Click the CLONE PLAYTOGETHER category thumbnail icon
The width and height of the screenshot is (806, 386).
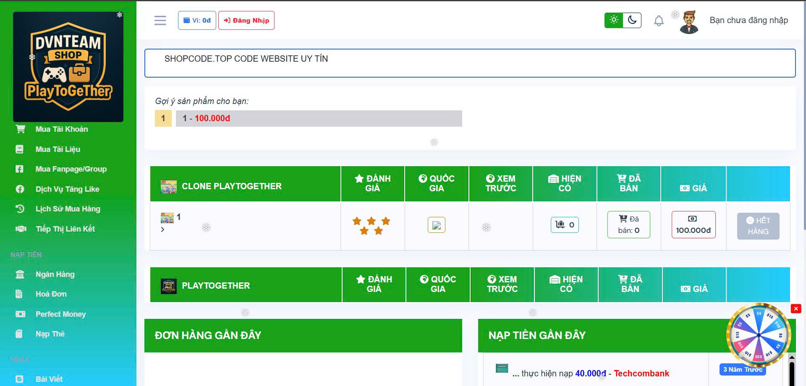point(169,186)
